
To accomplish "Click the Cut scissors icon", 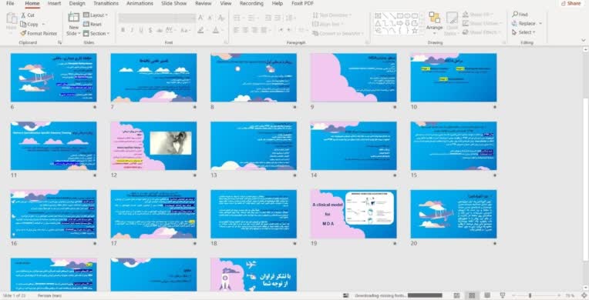I will tap(23, 15).
